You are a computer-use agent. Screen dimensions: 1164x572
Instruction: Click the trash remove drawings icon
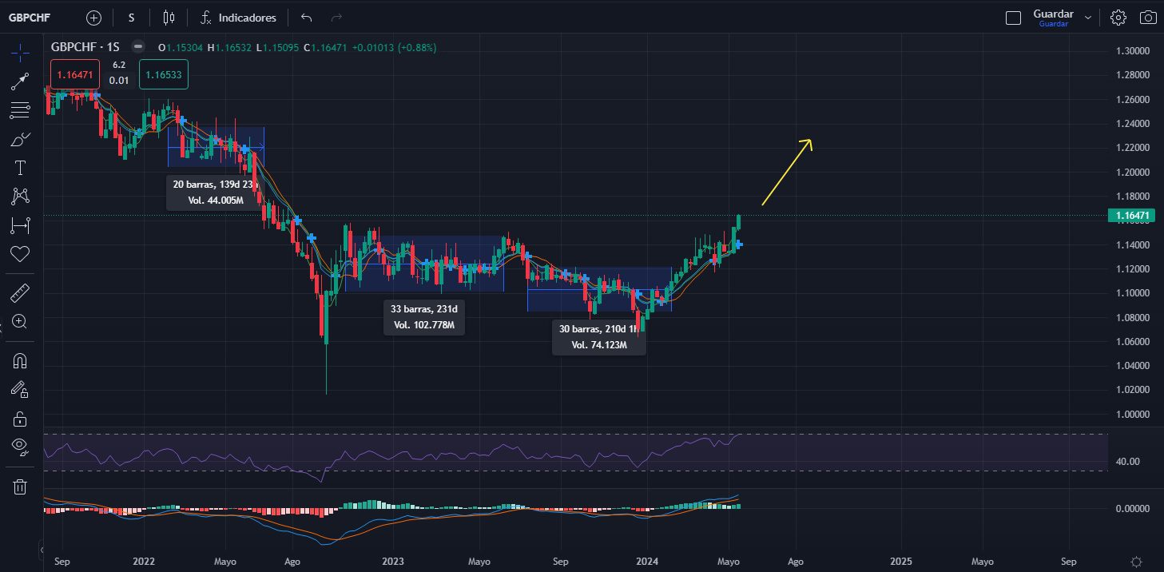pos(20,486)
